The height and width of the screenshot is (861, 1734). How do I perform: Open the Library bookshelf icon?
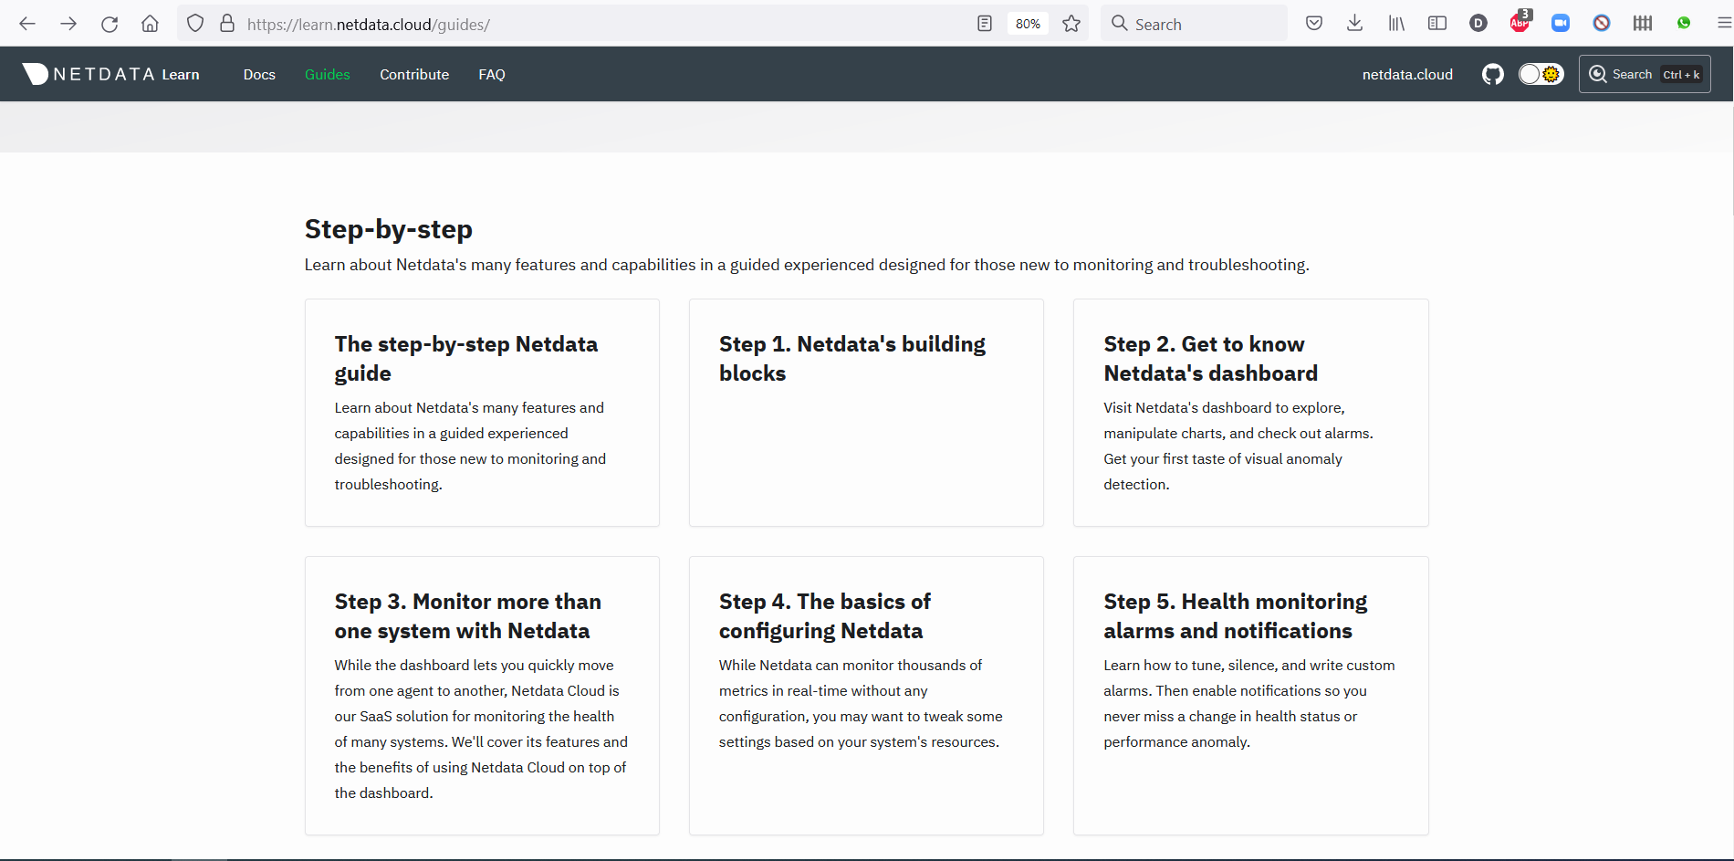[x=1395, y=23]
